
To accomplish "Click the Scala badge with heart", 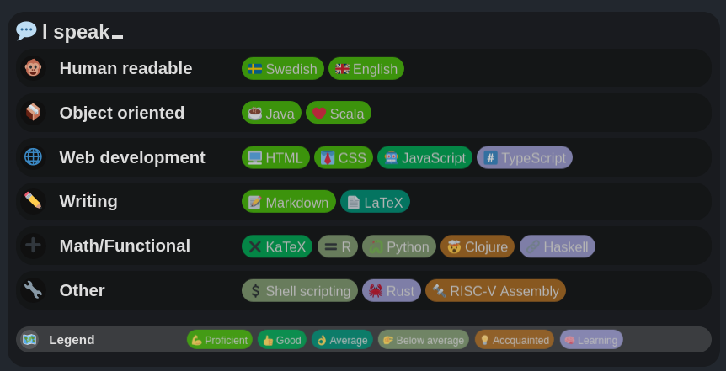I will point(339,113).
